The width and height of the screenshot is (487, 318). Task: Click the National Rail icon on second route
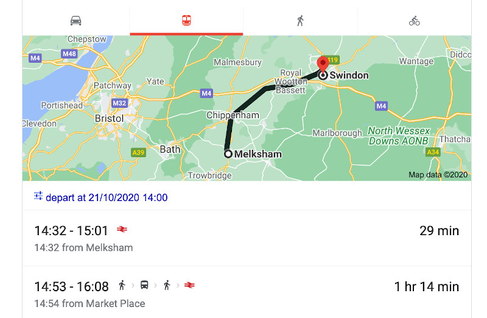[x=189, y=285]
